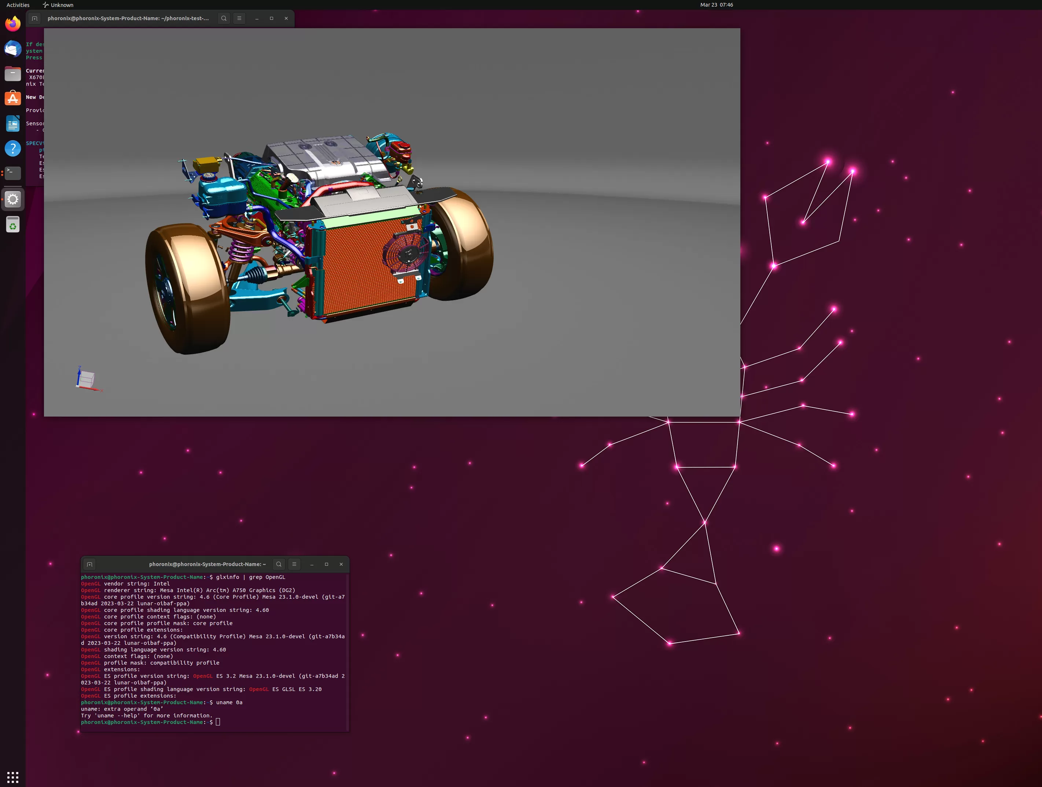
Task: Open the Help icon in dock
Action: click(13, 149)
